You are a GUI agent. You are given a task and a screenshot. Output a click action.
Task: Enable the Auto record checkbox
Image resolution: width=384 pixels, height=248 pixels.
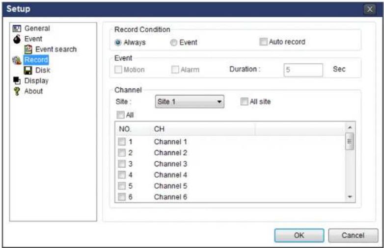coord(263,42)
